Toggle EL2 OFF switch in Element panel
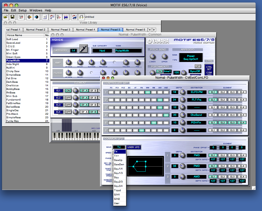Viewport: 262px width, 211px height. (x=68, y=98)
